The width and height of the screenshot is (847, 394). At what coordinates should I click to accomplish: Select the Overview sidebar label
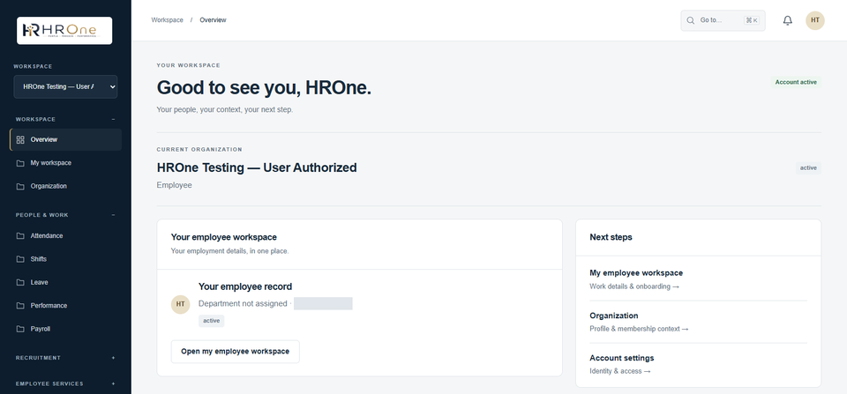pyautogui.click(x=44, y=140)
